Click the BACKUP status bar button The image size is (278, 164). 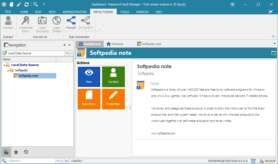(x=267, y=161)
